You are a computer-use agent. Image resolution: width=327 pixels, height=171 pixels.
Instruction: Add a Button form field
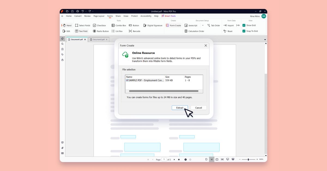coord(134,26)
